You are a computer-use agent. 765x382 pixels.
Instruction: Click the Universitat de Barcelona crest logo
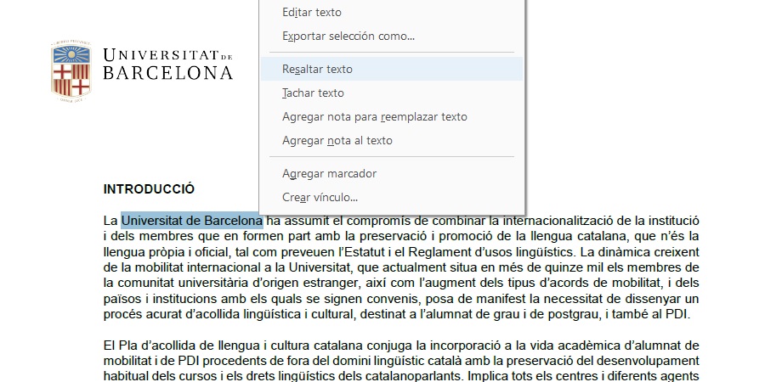pos(71,70)
